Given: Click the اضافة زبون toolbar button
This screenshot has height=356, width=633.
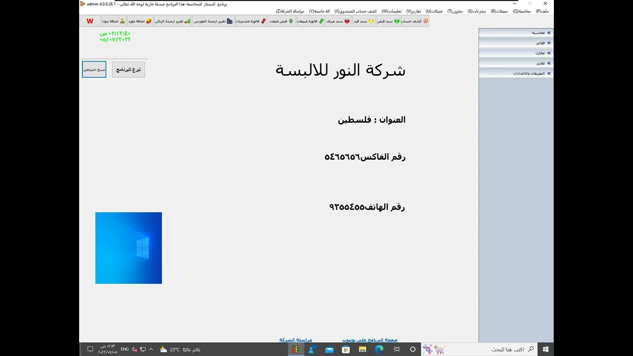Looking at the screenshot, I should pyautogui.click(x=114, y=21).
